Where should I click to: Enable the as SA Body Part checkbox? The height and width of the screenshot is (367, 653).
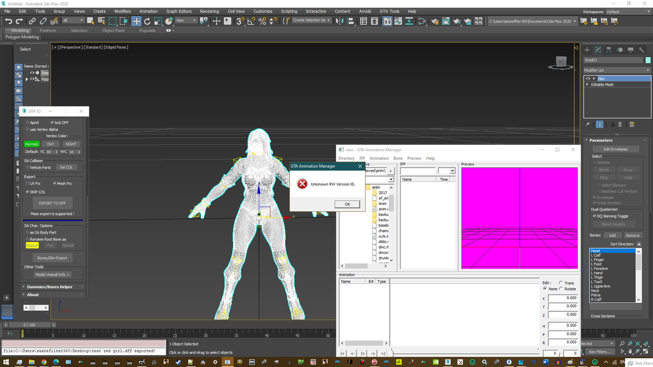point(28,232)
